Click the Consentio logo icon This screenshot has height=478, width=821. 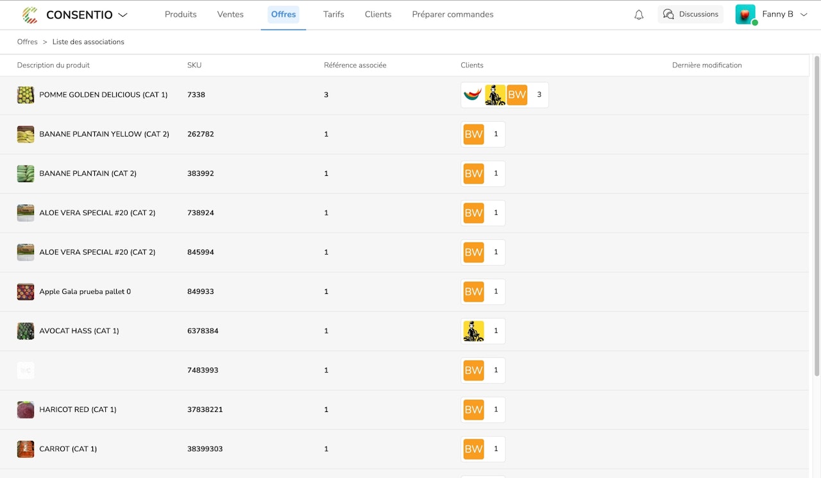[30, 15]
